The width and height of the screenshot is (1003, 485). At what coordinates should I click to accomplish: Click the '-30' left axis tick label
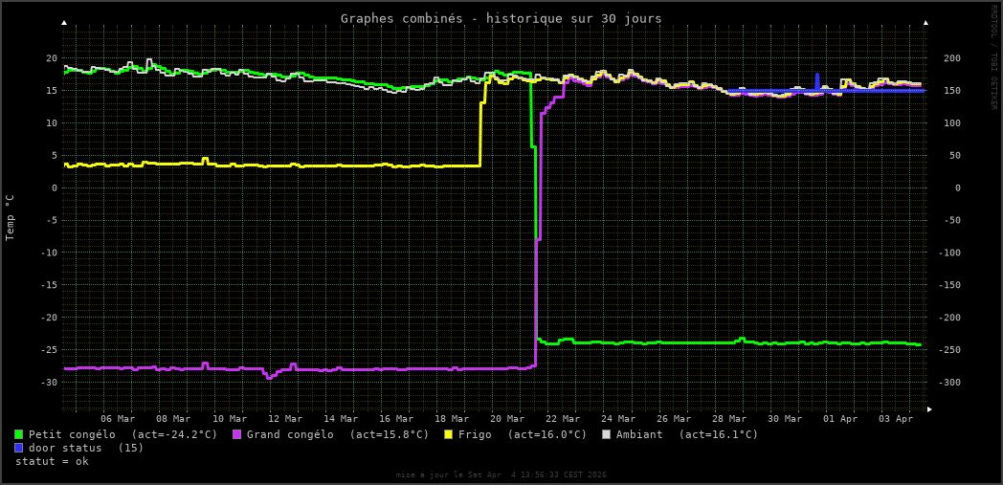[48, 383]
